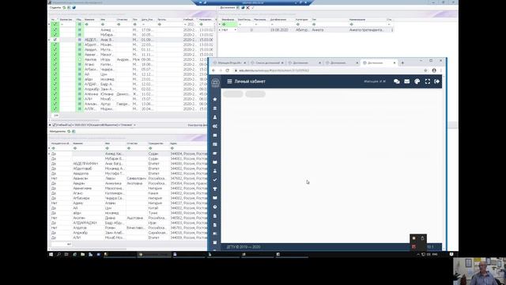Click the logout icon in portal header

tap(437, 82)
